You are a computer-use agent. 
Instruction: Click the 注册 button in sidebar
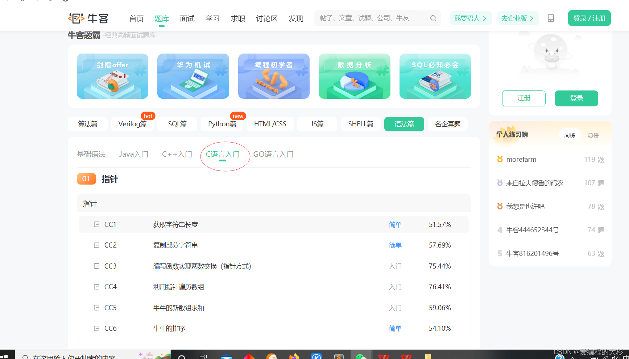tap(524, 98)
